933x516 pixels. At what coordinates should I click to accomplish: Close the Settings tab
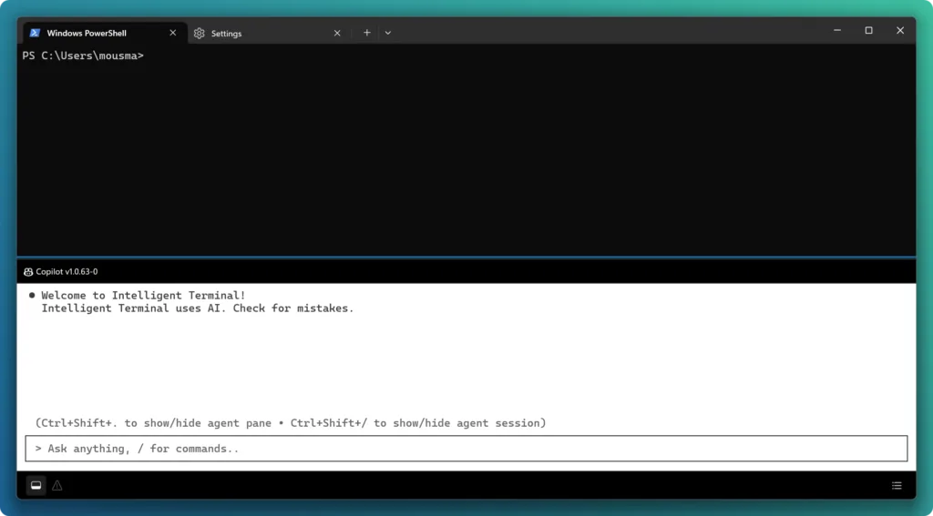[337, 34]
